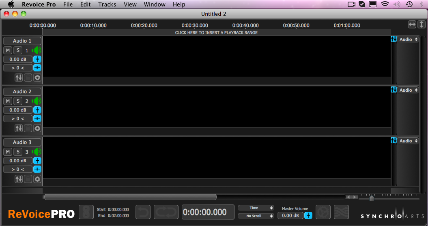
Task: Open the Tracks menu
Action: coord(107,4)
